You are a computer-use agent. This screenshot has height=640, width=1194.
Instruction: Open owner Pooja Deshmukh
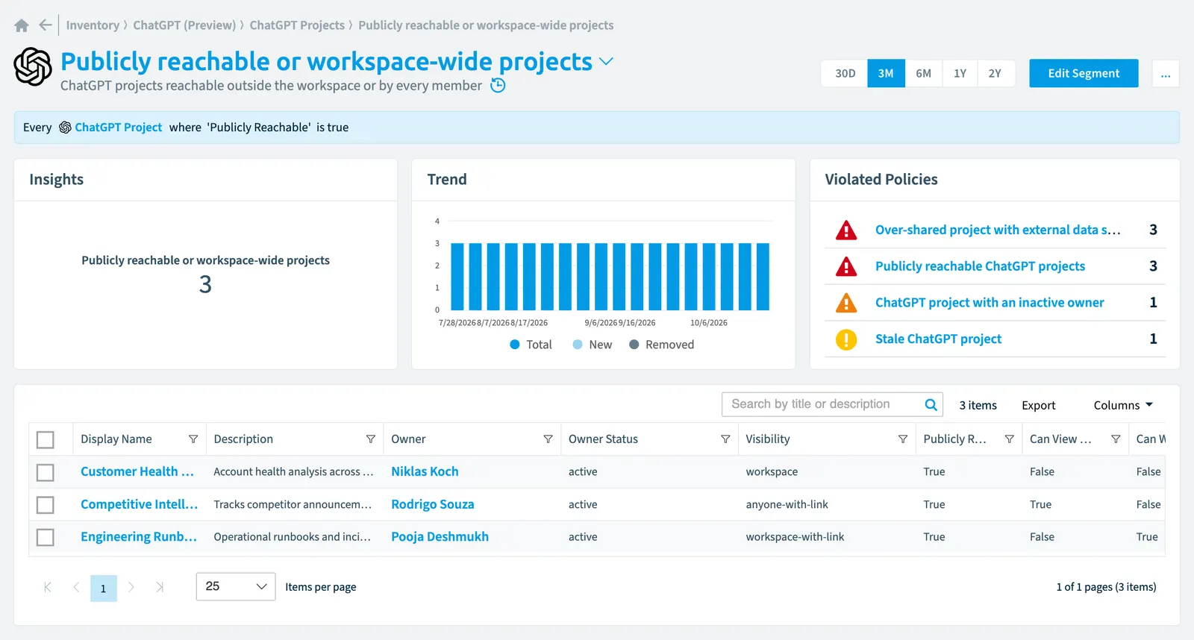[440, 536]
